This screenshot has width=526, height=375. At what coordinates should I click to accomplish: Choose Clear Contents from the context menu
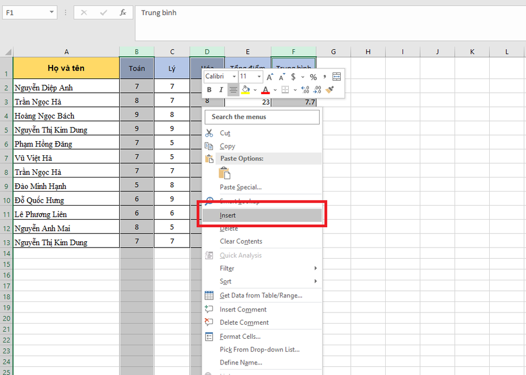[x=262, y=241]
